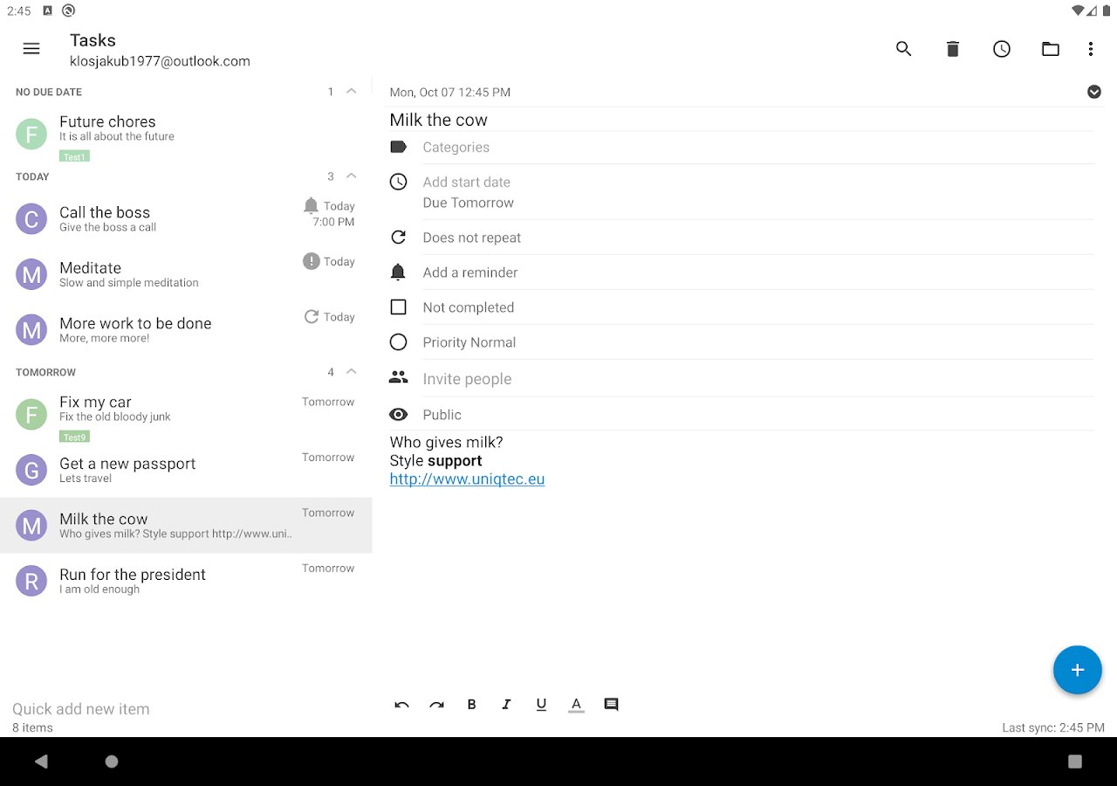Check the Not completed checkbox
Image resolution: width=1117 pixels, height=786 pixels.
tap(398, 307)
